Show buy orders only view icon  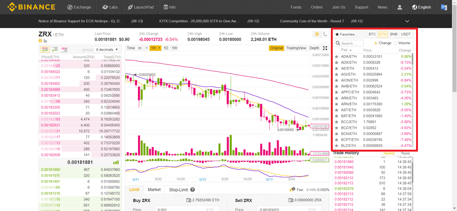click(54, 49)
